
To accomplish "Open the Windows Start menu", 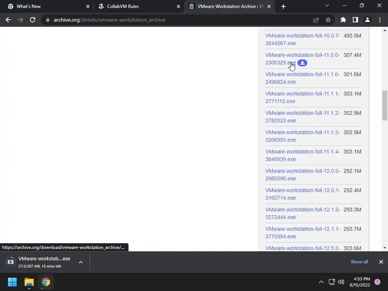I will tap(12, 282).
